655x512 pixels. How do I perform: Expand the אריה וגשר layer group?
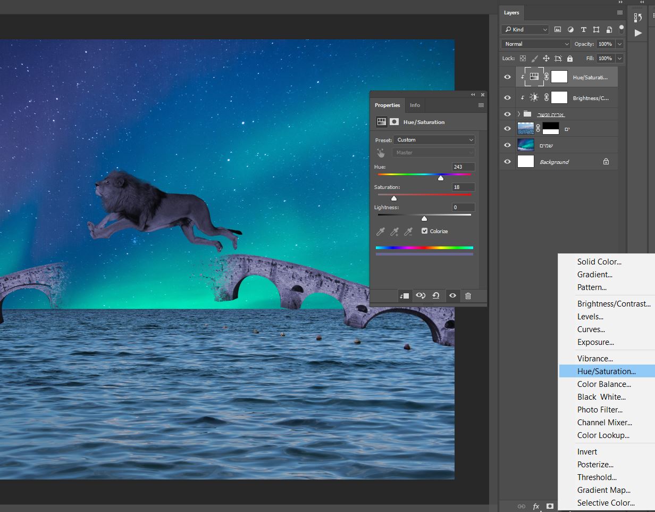[x=519, y=114]
